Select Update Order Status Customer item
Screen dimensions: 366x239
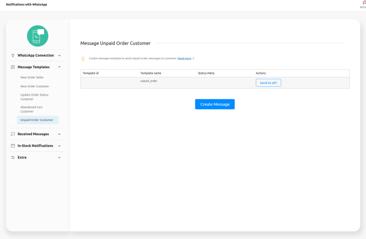[x=34, y=97]
